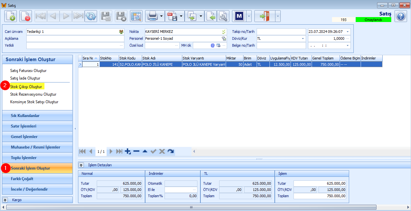This screenshot has height=211, width=411.
Task: Open the Döviz/Kur TL currency dropdown
Action: pyautogui.click(x=303, y=38)
